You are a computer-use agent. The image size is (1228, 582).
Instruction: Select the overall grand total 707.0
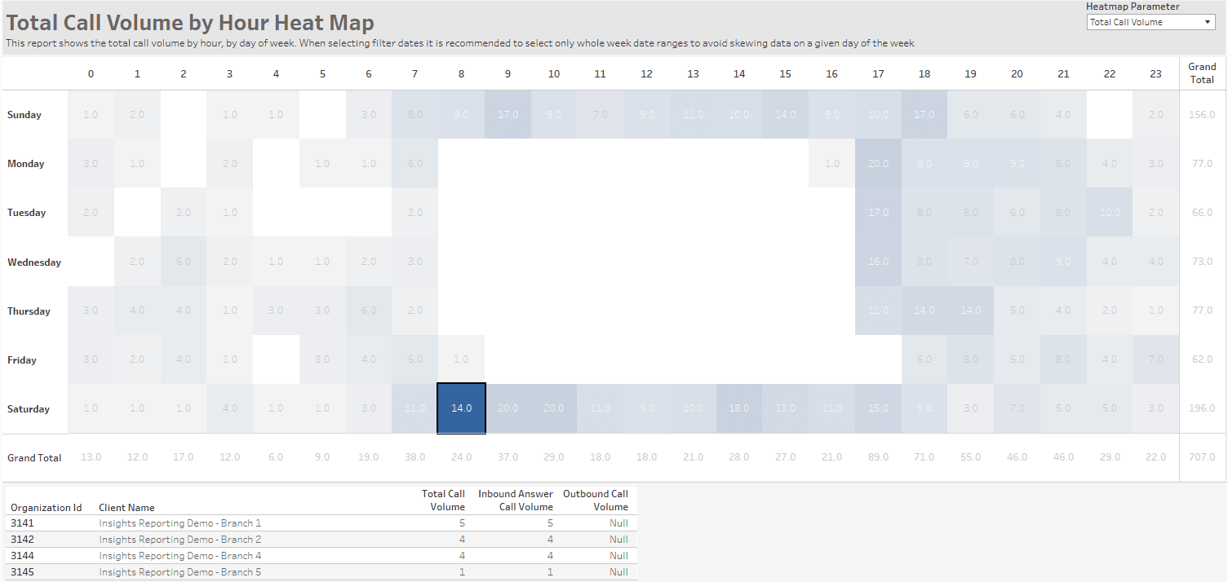pos(1202,457)
